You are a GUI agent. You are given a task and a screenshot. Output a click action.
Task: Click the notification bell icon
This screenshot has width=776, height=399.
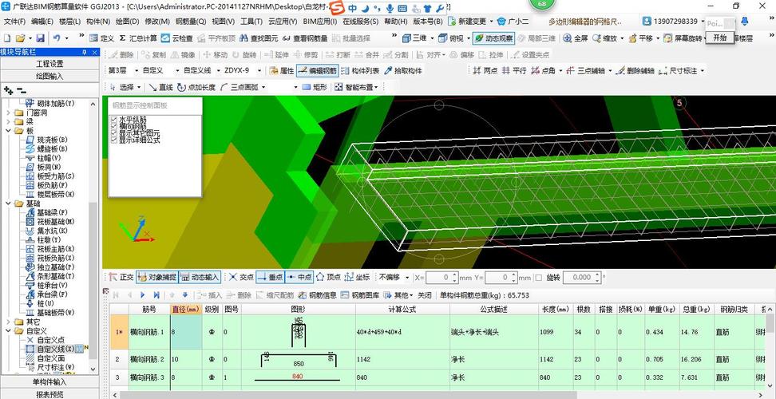point(744,22)
